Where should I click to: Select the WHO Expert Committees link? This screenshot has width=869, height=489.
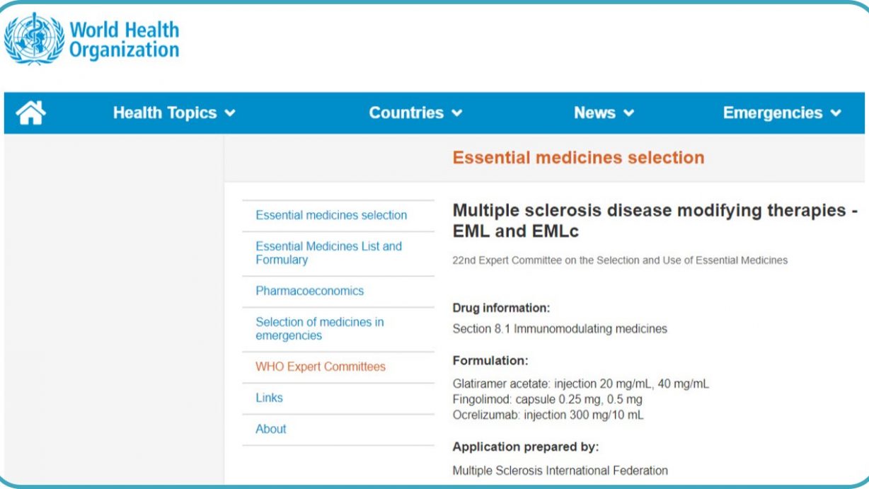click(x=321, y=367)
